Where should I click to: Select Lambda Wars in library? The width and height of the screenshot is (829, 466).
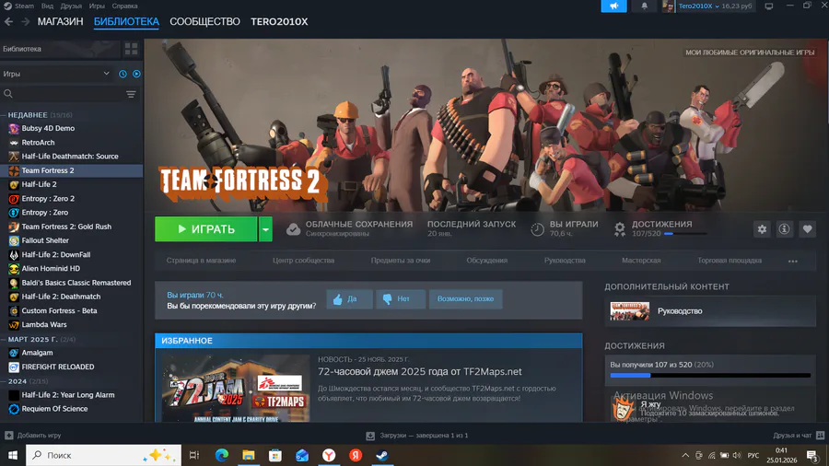pyautogui.click(x=71, y=325)
